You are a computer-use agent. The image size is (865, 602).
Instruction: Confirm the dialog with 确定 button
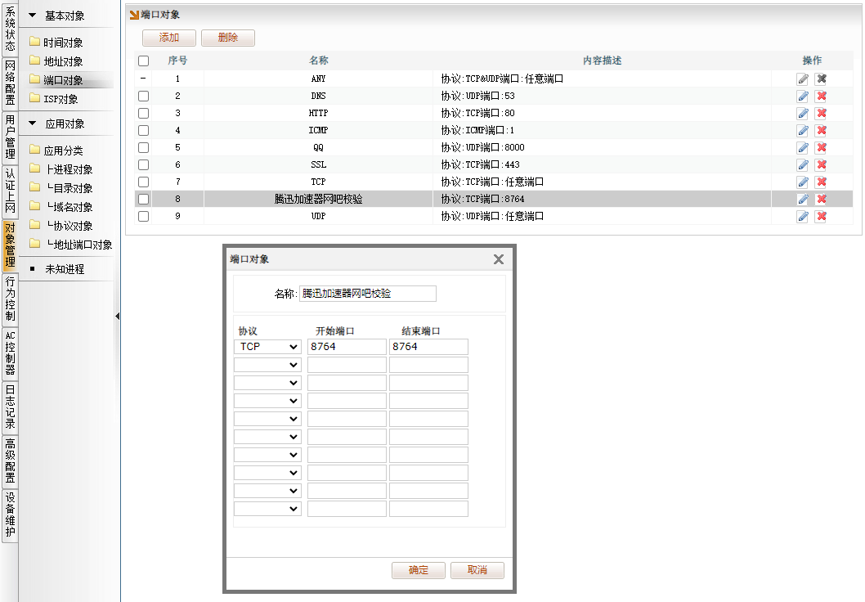pyautogui.click(x=418, y=570)
